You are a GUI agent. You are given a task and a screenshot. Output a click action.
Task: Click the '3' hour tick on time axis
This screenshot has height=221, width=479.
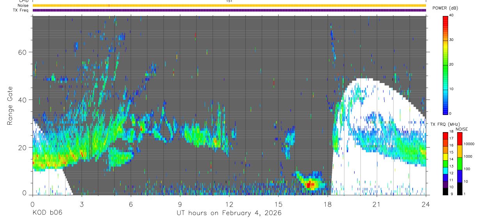click(x=82, y=204)
